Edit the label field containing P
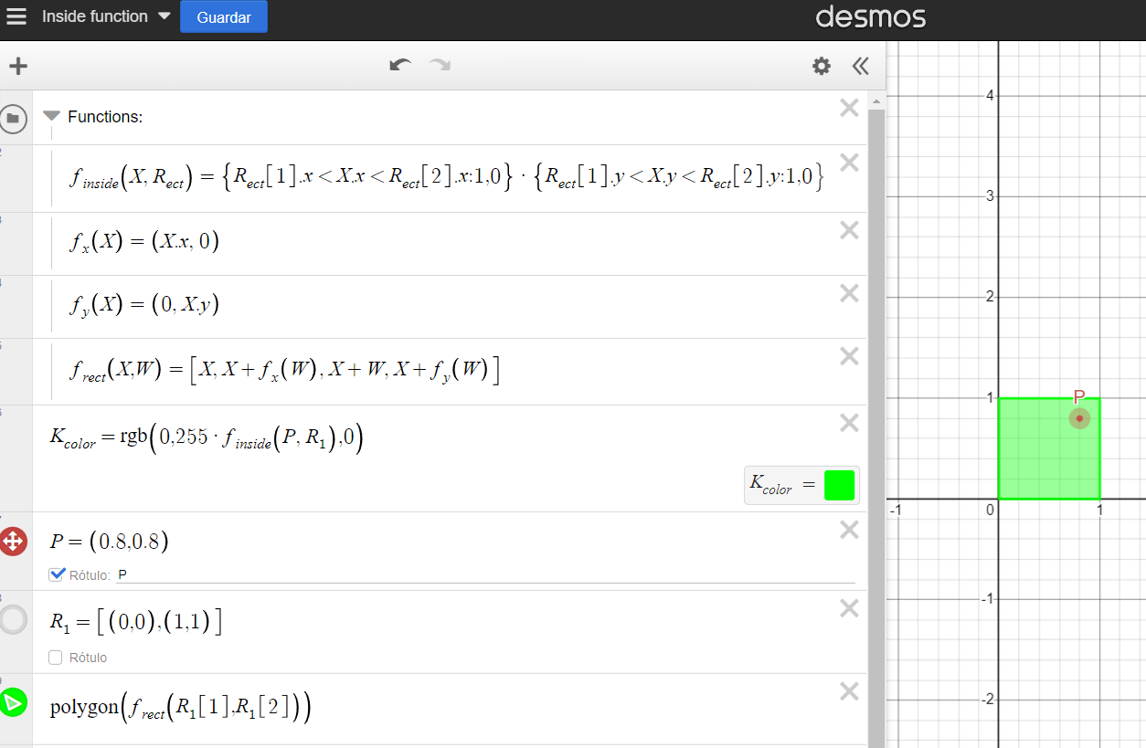 pyautogui.click(x=486, y=574)
